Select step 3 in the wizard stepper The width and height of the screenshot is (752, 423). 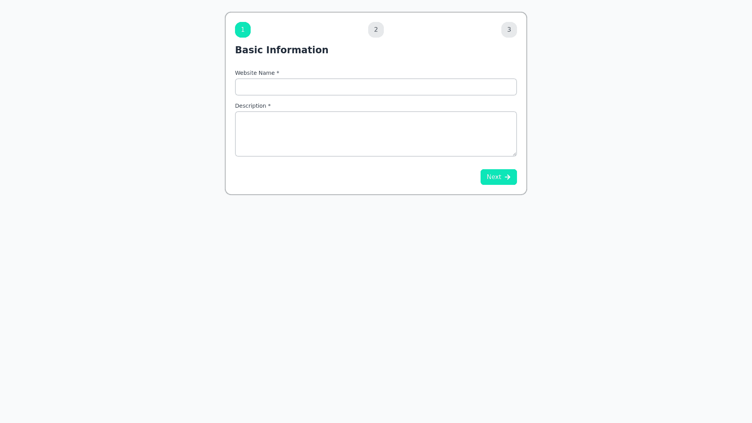click(509, 30)
